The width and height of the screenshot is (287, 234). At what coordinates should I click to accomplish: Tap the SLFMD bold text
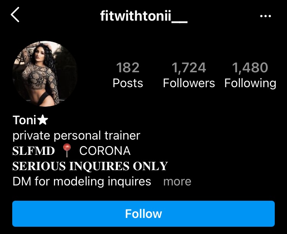tap(34, 151)
